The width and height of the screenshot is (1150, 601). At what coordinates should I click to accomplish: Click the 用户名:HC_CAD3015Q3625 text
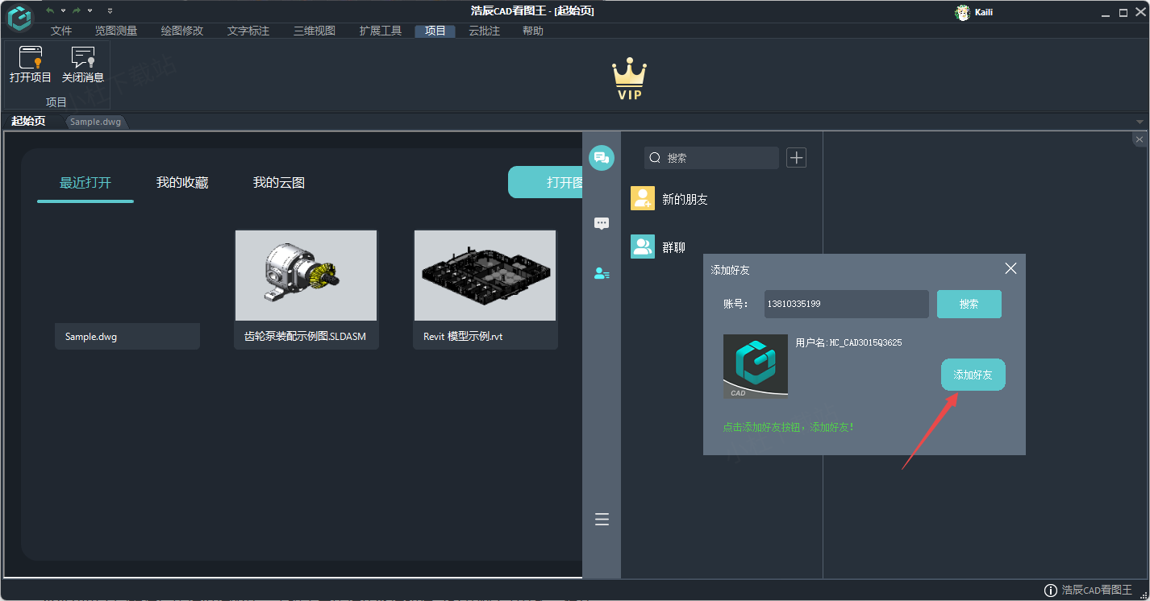pyautogui.click(x=848, y=342)
